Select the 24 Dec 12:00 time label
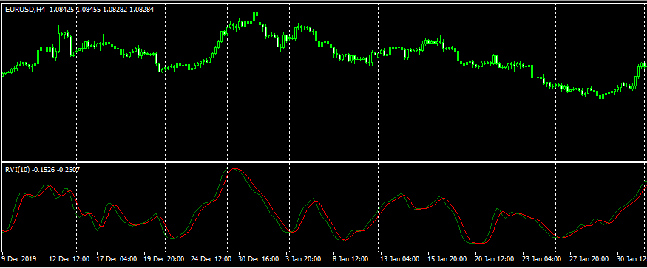The image size is (647, 268). tap(211, 259)
